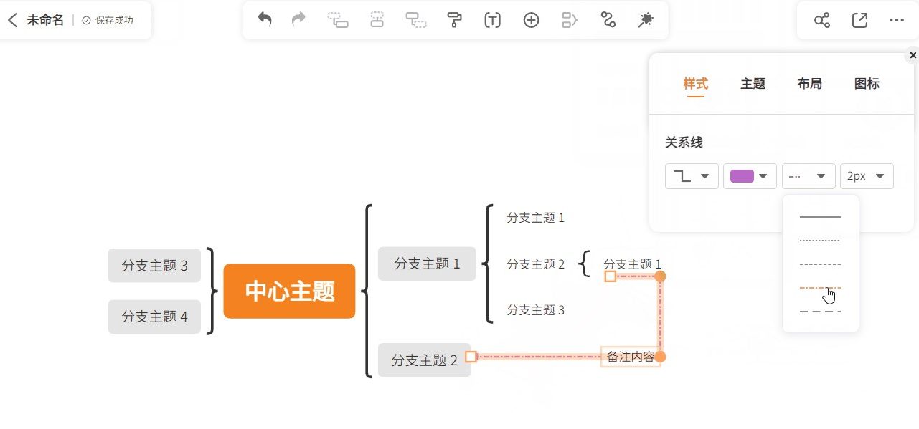The width and height of the screenshot is (919, 429).
Task: Insert parent topic using toolbar icon
Action: point(416,20)
